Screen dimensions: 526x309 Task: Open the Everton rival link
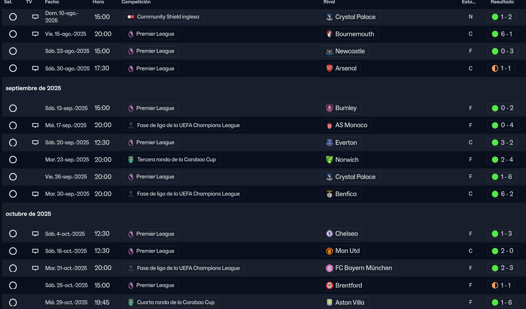tap(346, 142)
